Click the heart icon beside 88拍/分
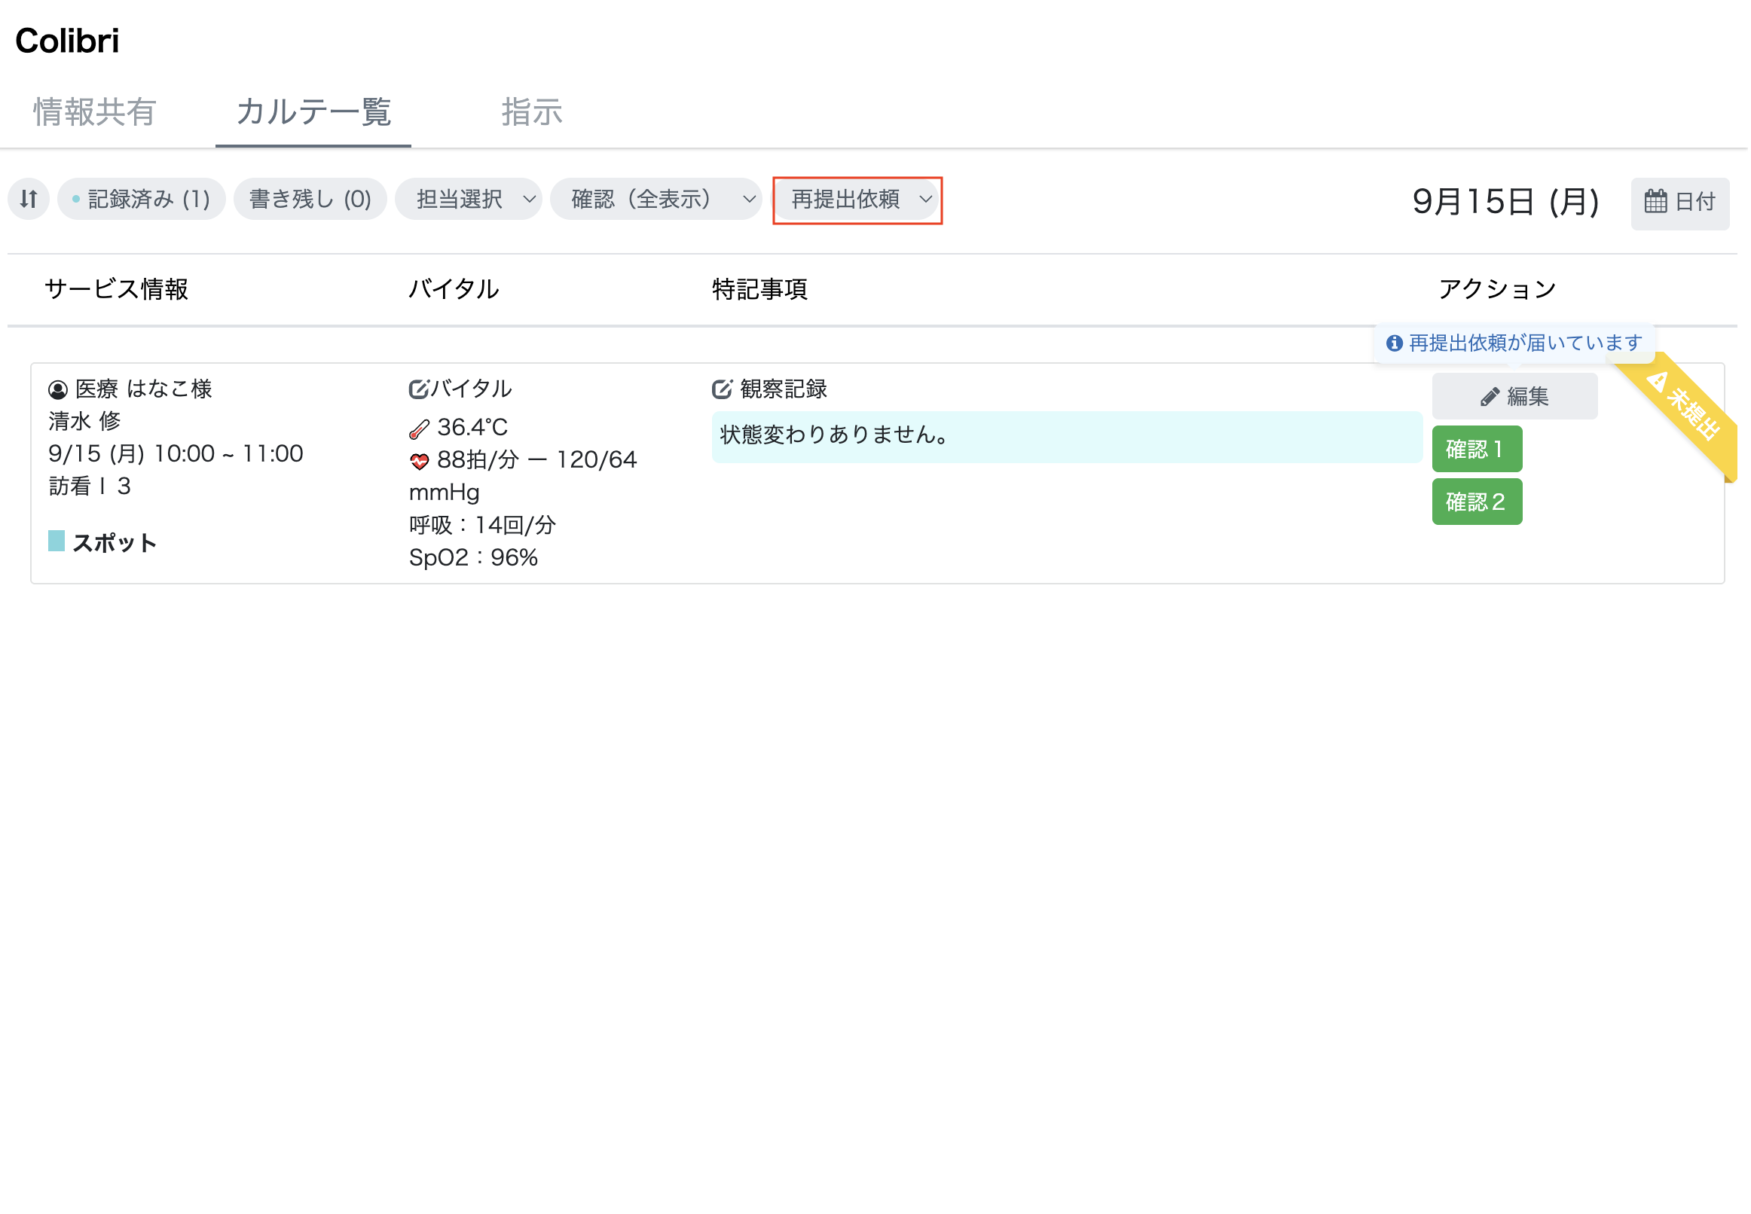The height and width of the screenshot is (1214, 1751). pos(420,459)
